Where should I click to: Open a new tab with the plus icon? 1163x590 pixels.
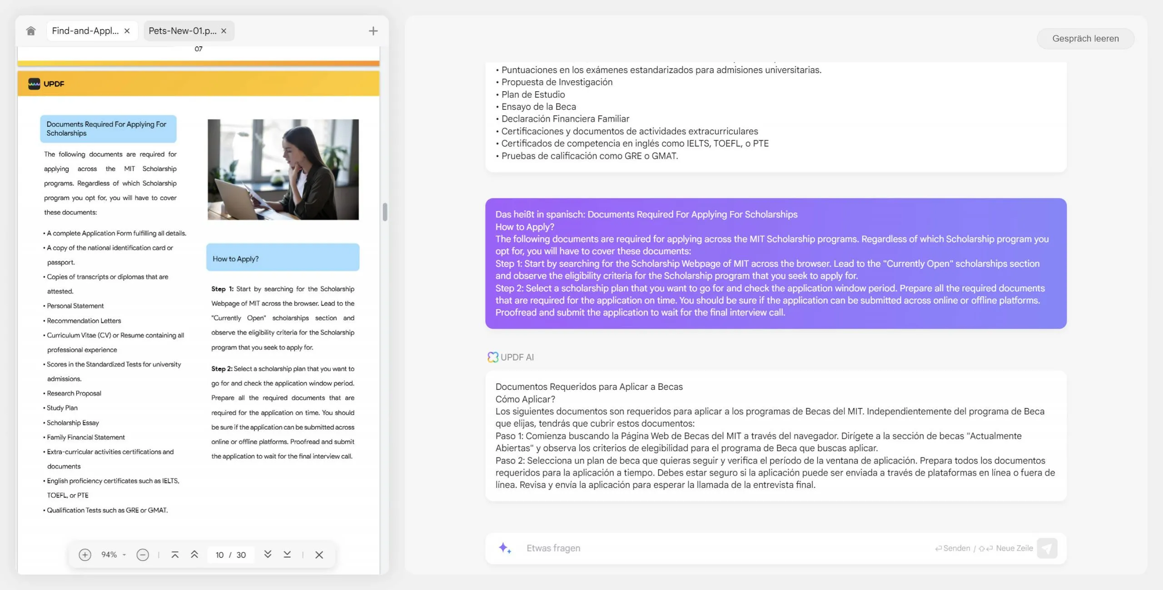coord(373,30)
